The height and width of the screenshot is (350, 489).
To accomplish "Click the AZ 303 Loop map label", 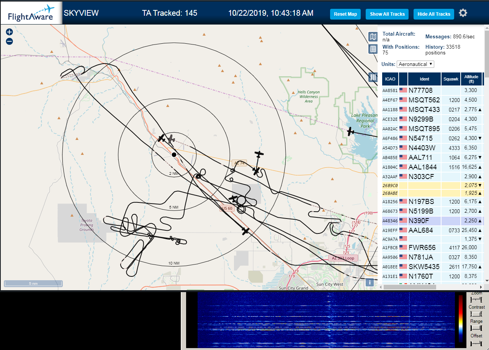I will 343,258.
